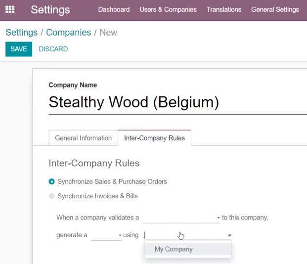Open the Dashboard menu
This screenshot has width=307, height=264.
[x=114, y=9]
